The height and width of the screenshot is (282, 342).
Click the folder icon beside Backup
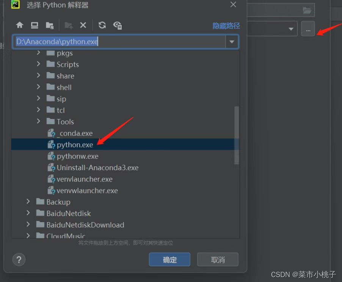tap(40, 201)
